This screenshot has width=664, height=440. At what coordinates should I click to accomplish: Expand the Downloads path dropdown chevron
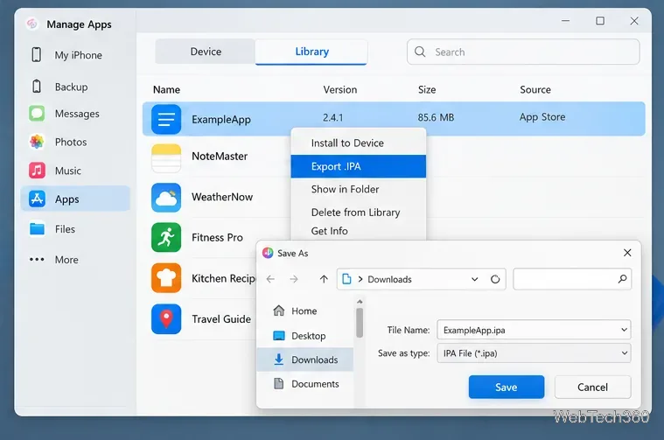(x=475, y=279)
